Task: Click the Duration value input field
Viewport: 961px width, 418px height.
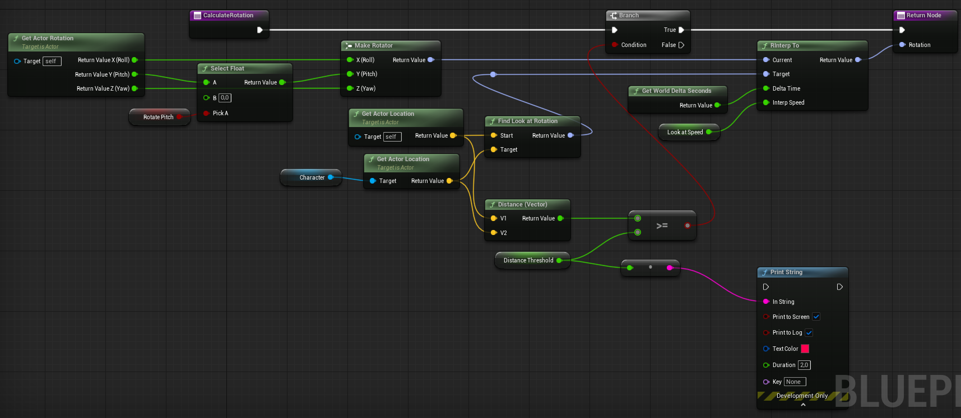Action: click(x=804, y=365)
